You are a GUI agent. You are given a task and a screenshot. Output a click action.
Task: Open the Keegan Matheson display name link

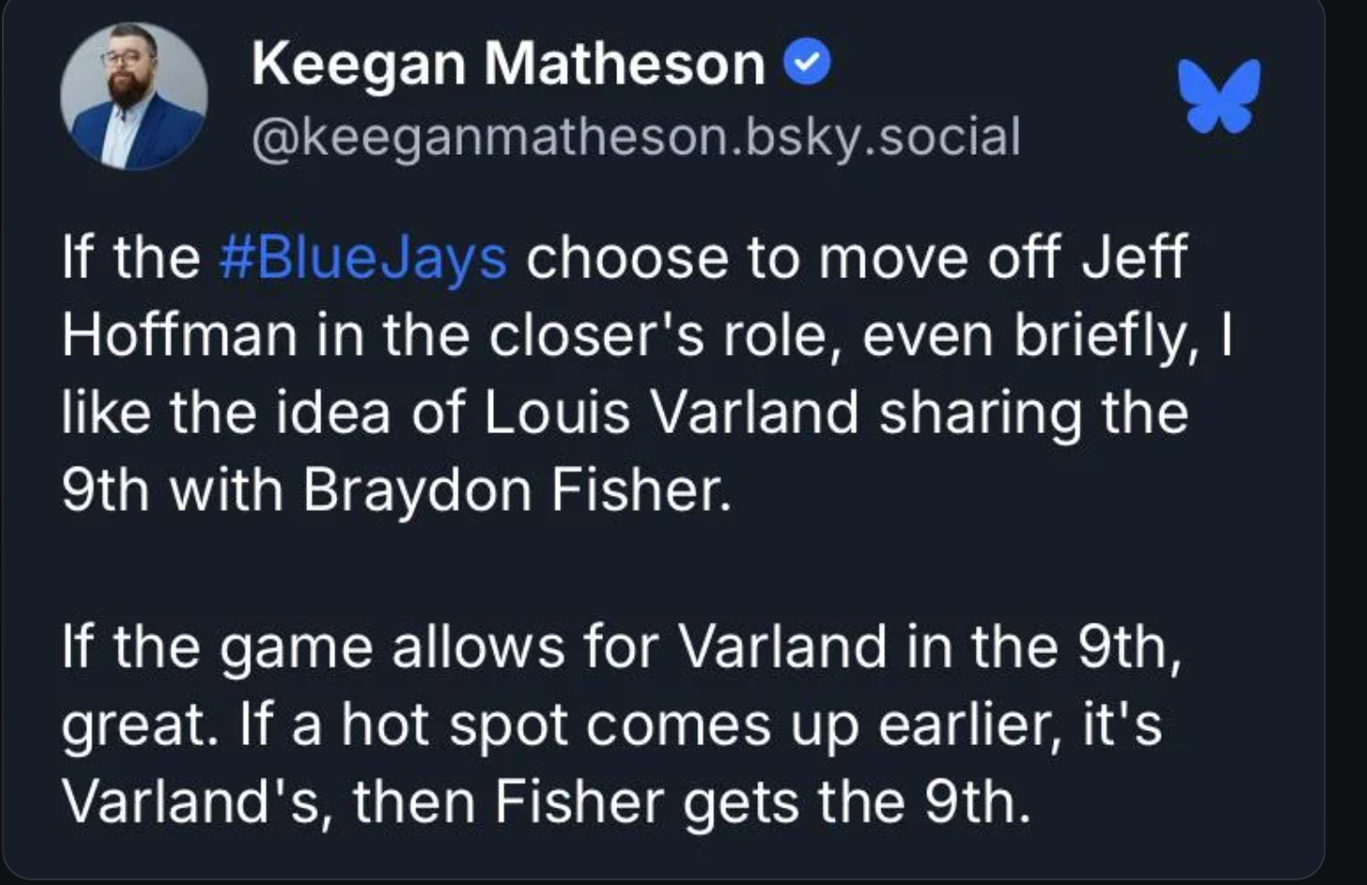click(508, 64)
